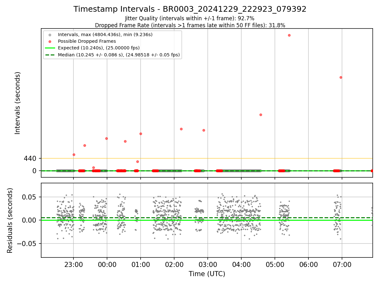Viewport: 380px width, 285px height.
Task: Click the x-axis tick label '00:00'
Action: tap(107, 264)
